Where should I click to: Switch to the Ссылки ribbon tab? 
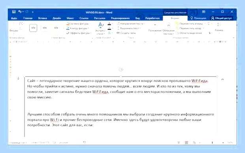84,18
